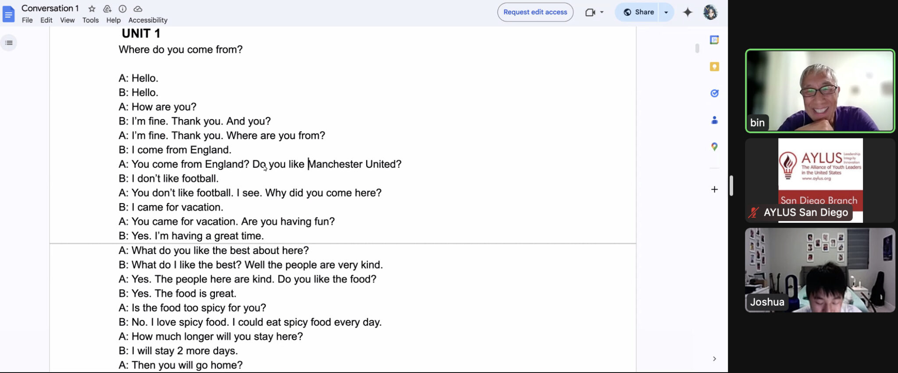Show the document outline panel
Viewport: 898px width, 373px height.
(x=9, y=42)
